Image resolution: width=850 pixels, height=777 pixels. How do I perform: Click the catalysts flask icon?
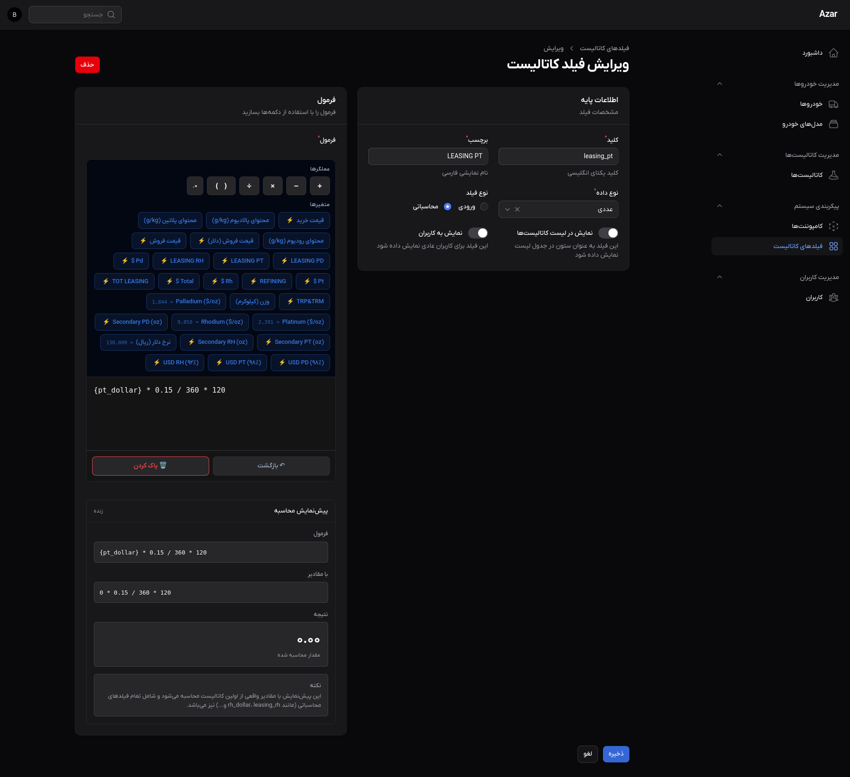[833, 175]
